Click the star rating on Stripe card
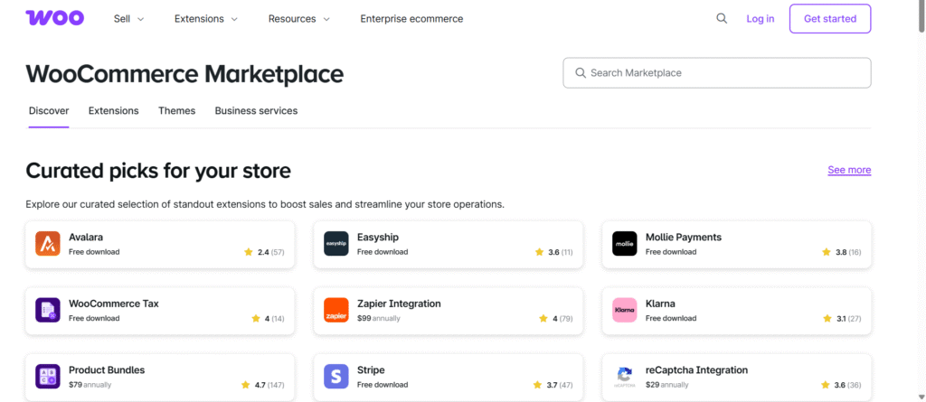The image size is (926, 402). pos(553,385)
